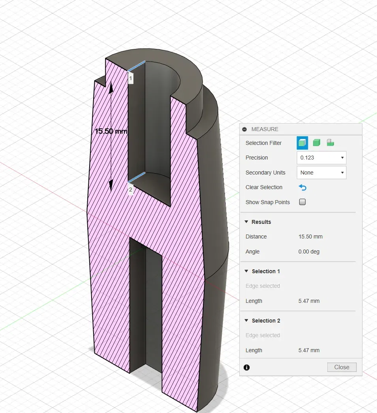Image resolution: width=377 pixels, height=413 pixels.
Task: Collapse the Selection 1 section
Action: pyautogui.click(x=246, y=271)
